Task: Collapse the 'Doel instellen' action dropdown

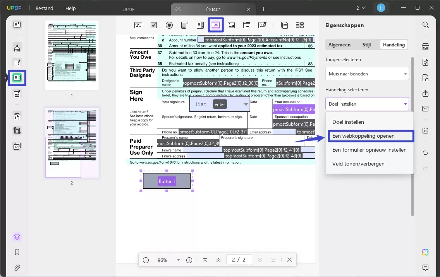Action: (x=367, y=104)
